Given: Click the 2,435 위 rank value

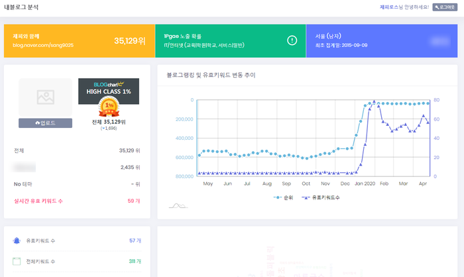Looking at the screenshot, I should pyautogui.click(x=130, y=167).
